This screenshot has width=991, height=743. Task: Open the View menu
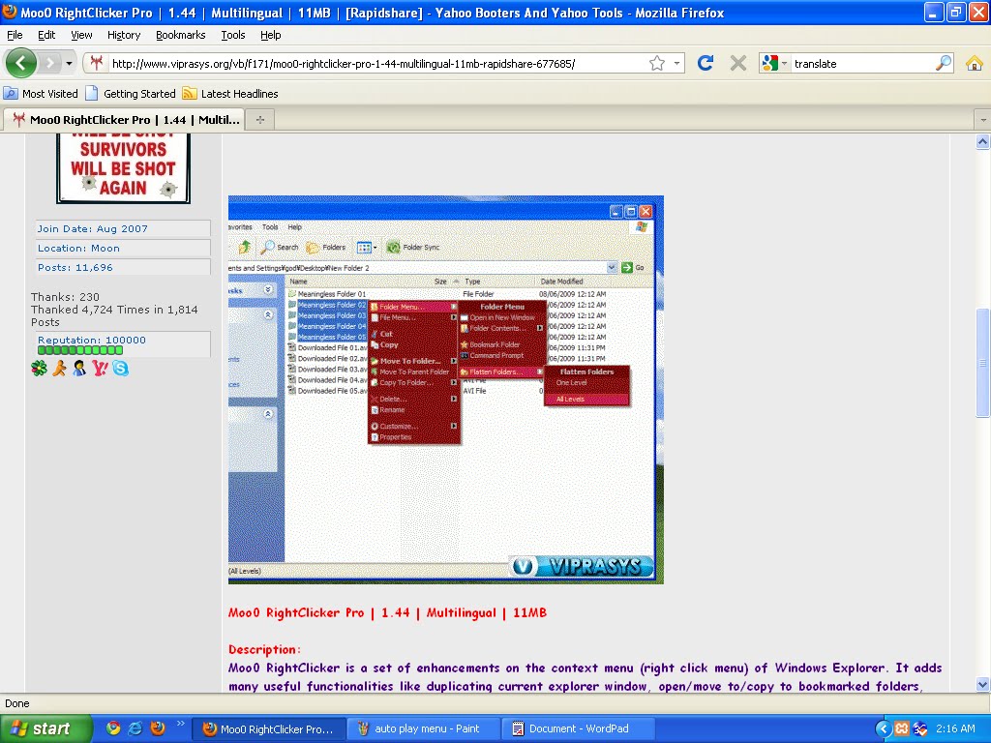pyautogui.click(x=81, y=35)
